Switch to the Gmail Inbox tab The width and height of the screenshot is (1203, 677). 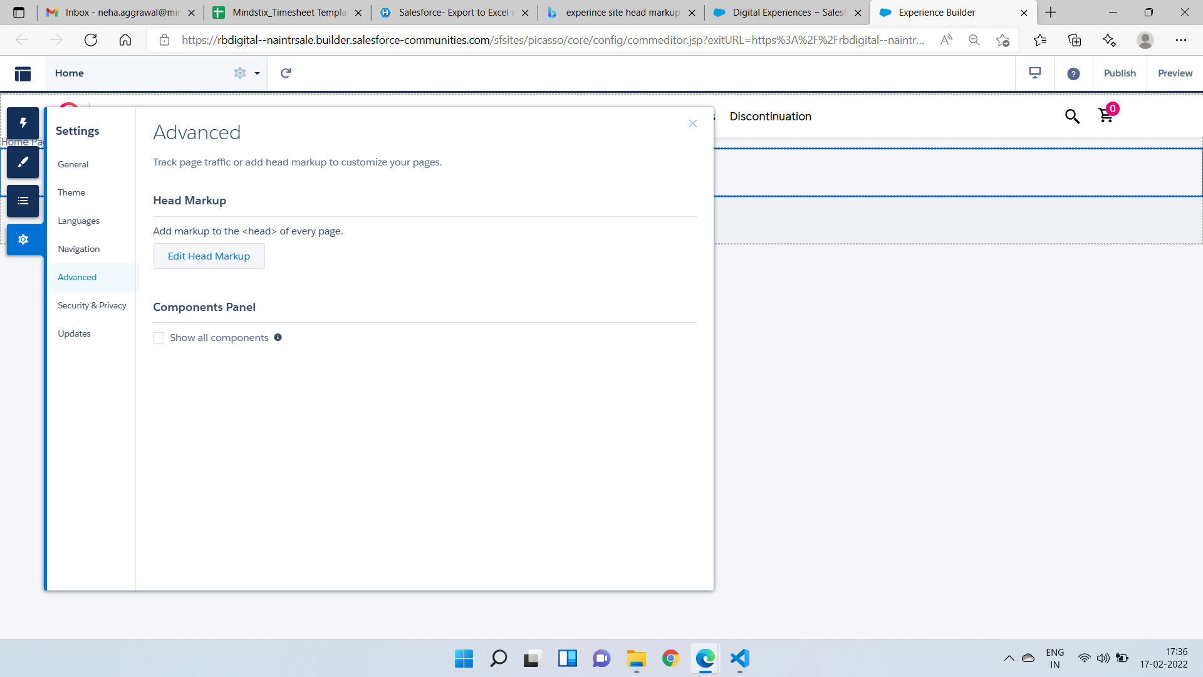point(122,13)
